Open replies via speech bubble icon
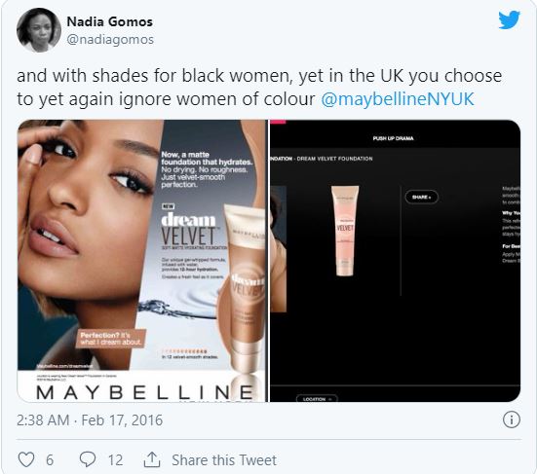Screen dimensions: 537x474 point(88,459)
